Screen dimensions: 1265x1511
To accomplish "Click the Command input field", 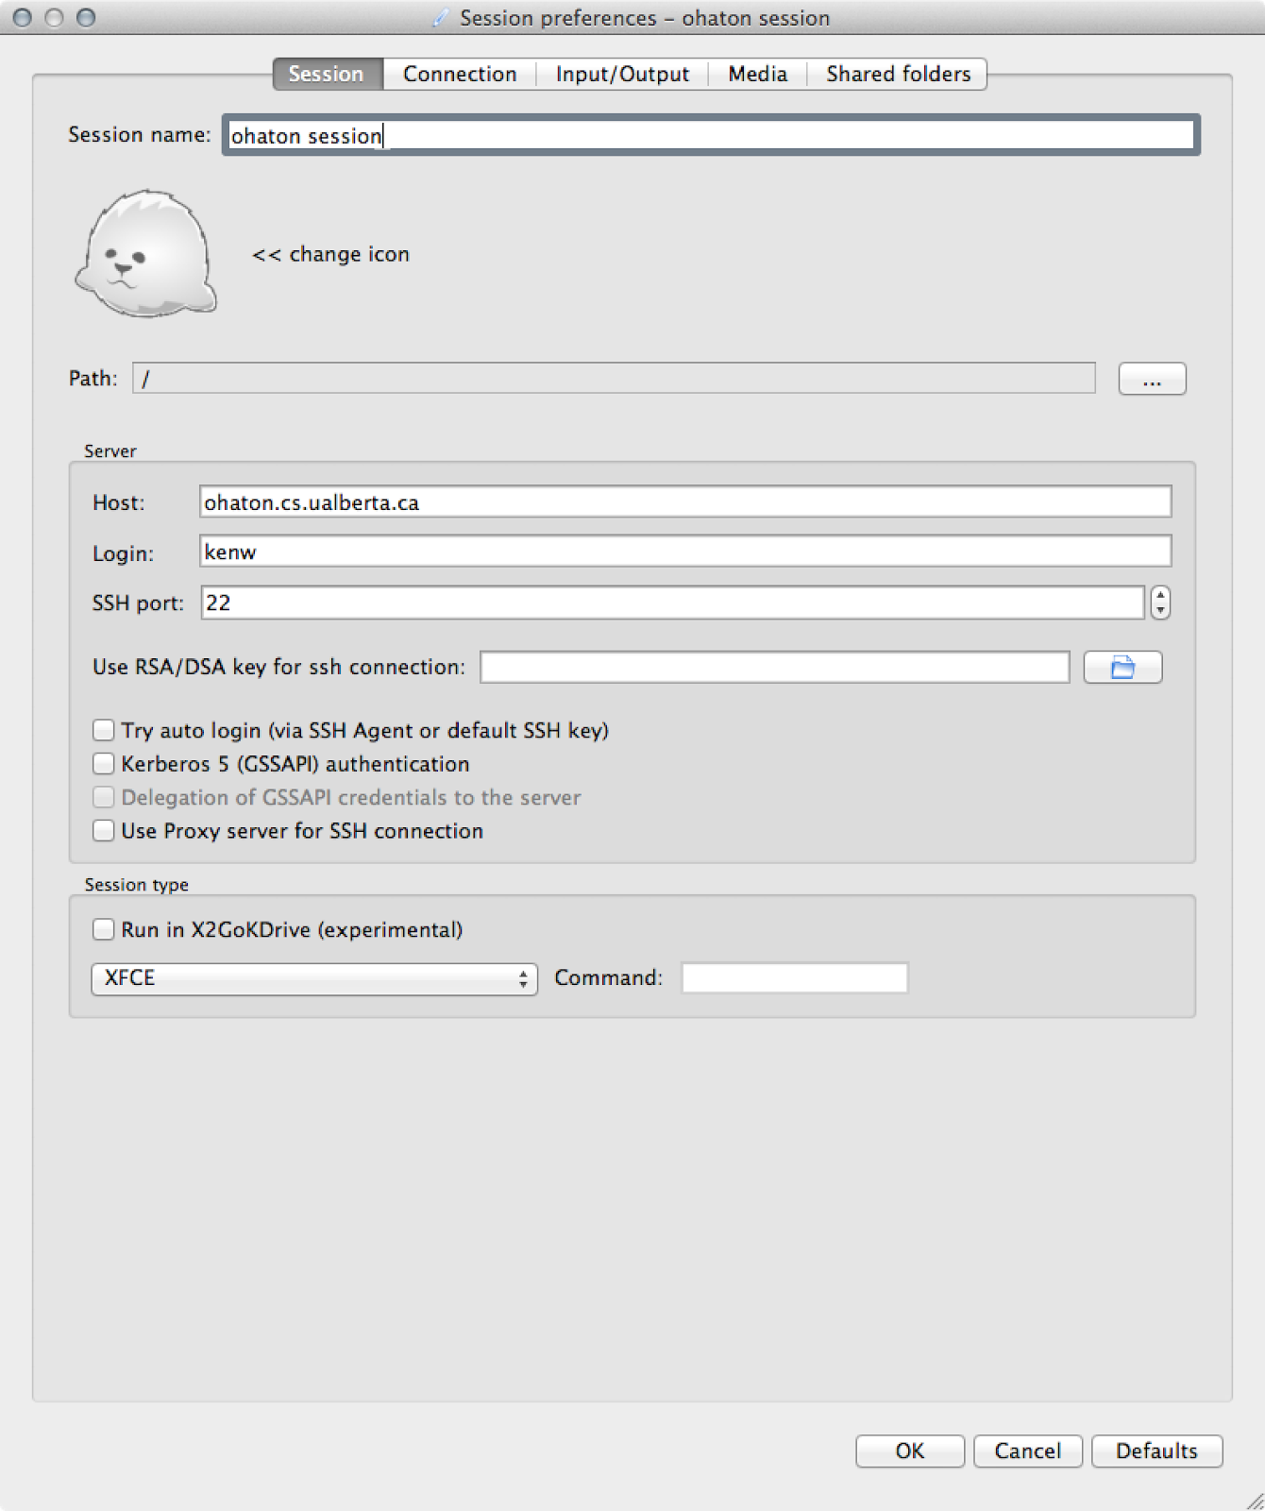I will 794,978.
